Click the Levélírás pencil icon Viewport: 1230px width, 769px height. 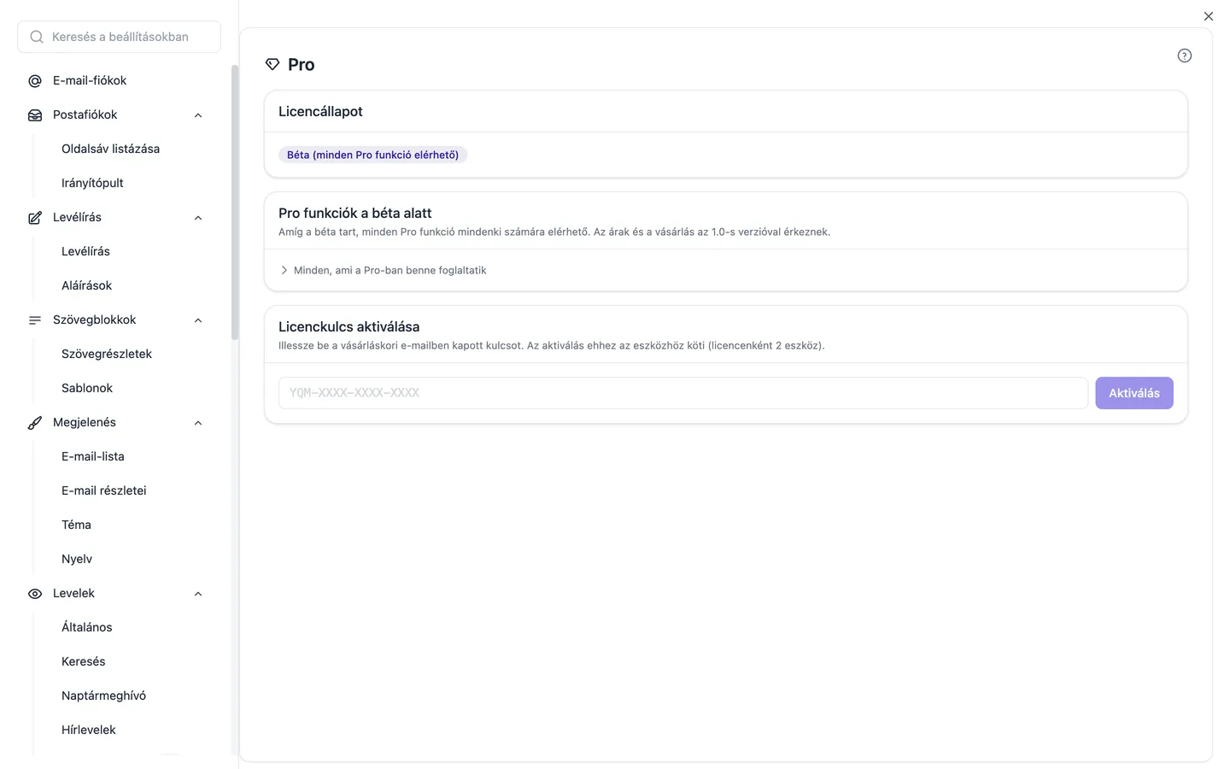[35, 218]
